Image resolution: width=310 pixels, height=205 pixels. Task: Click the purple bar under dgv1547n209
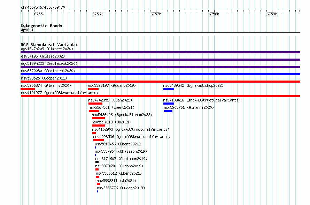[x=160, y=52]
